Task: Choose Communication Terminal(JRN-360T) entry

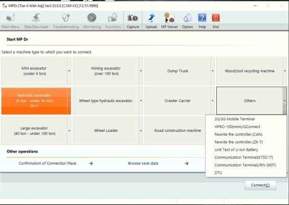Action: coord(246,165)
